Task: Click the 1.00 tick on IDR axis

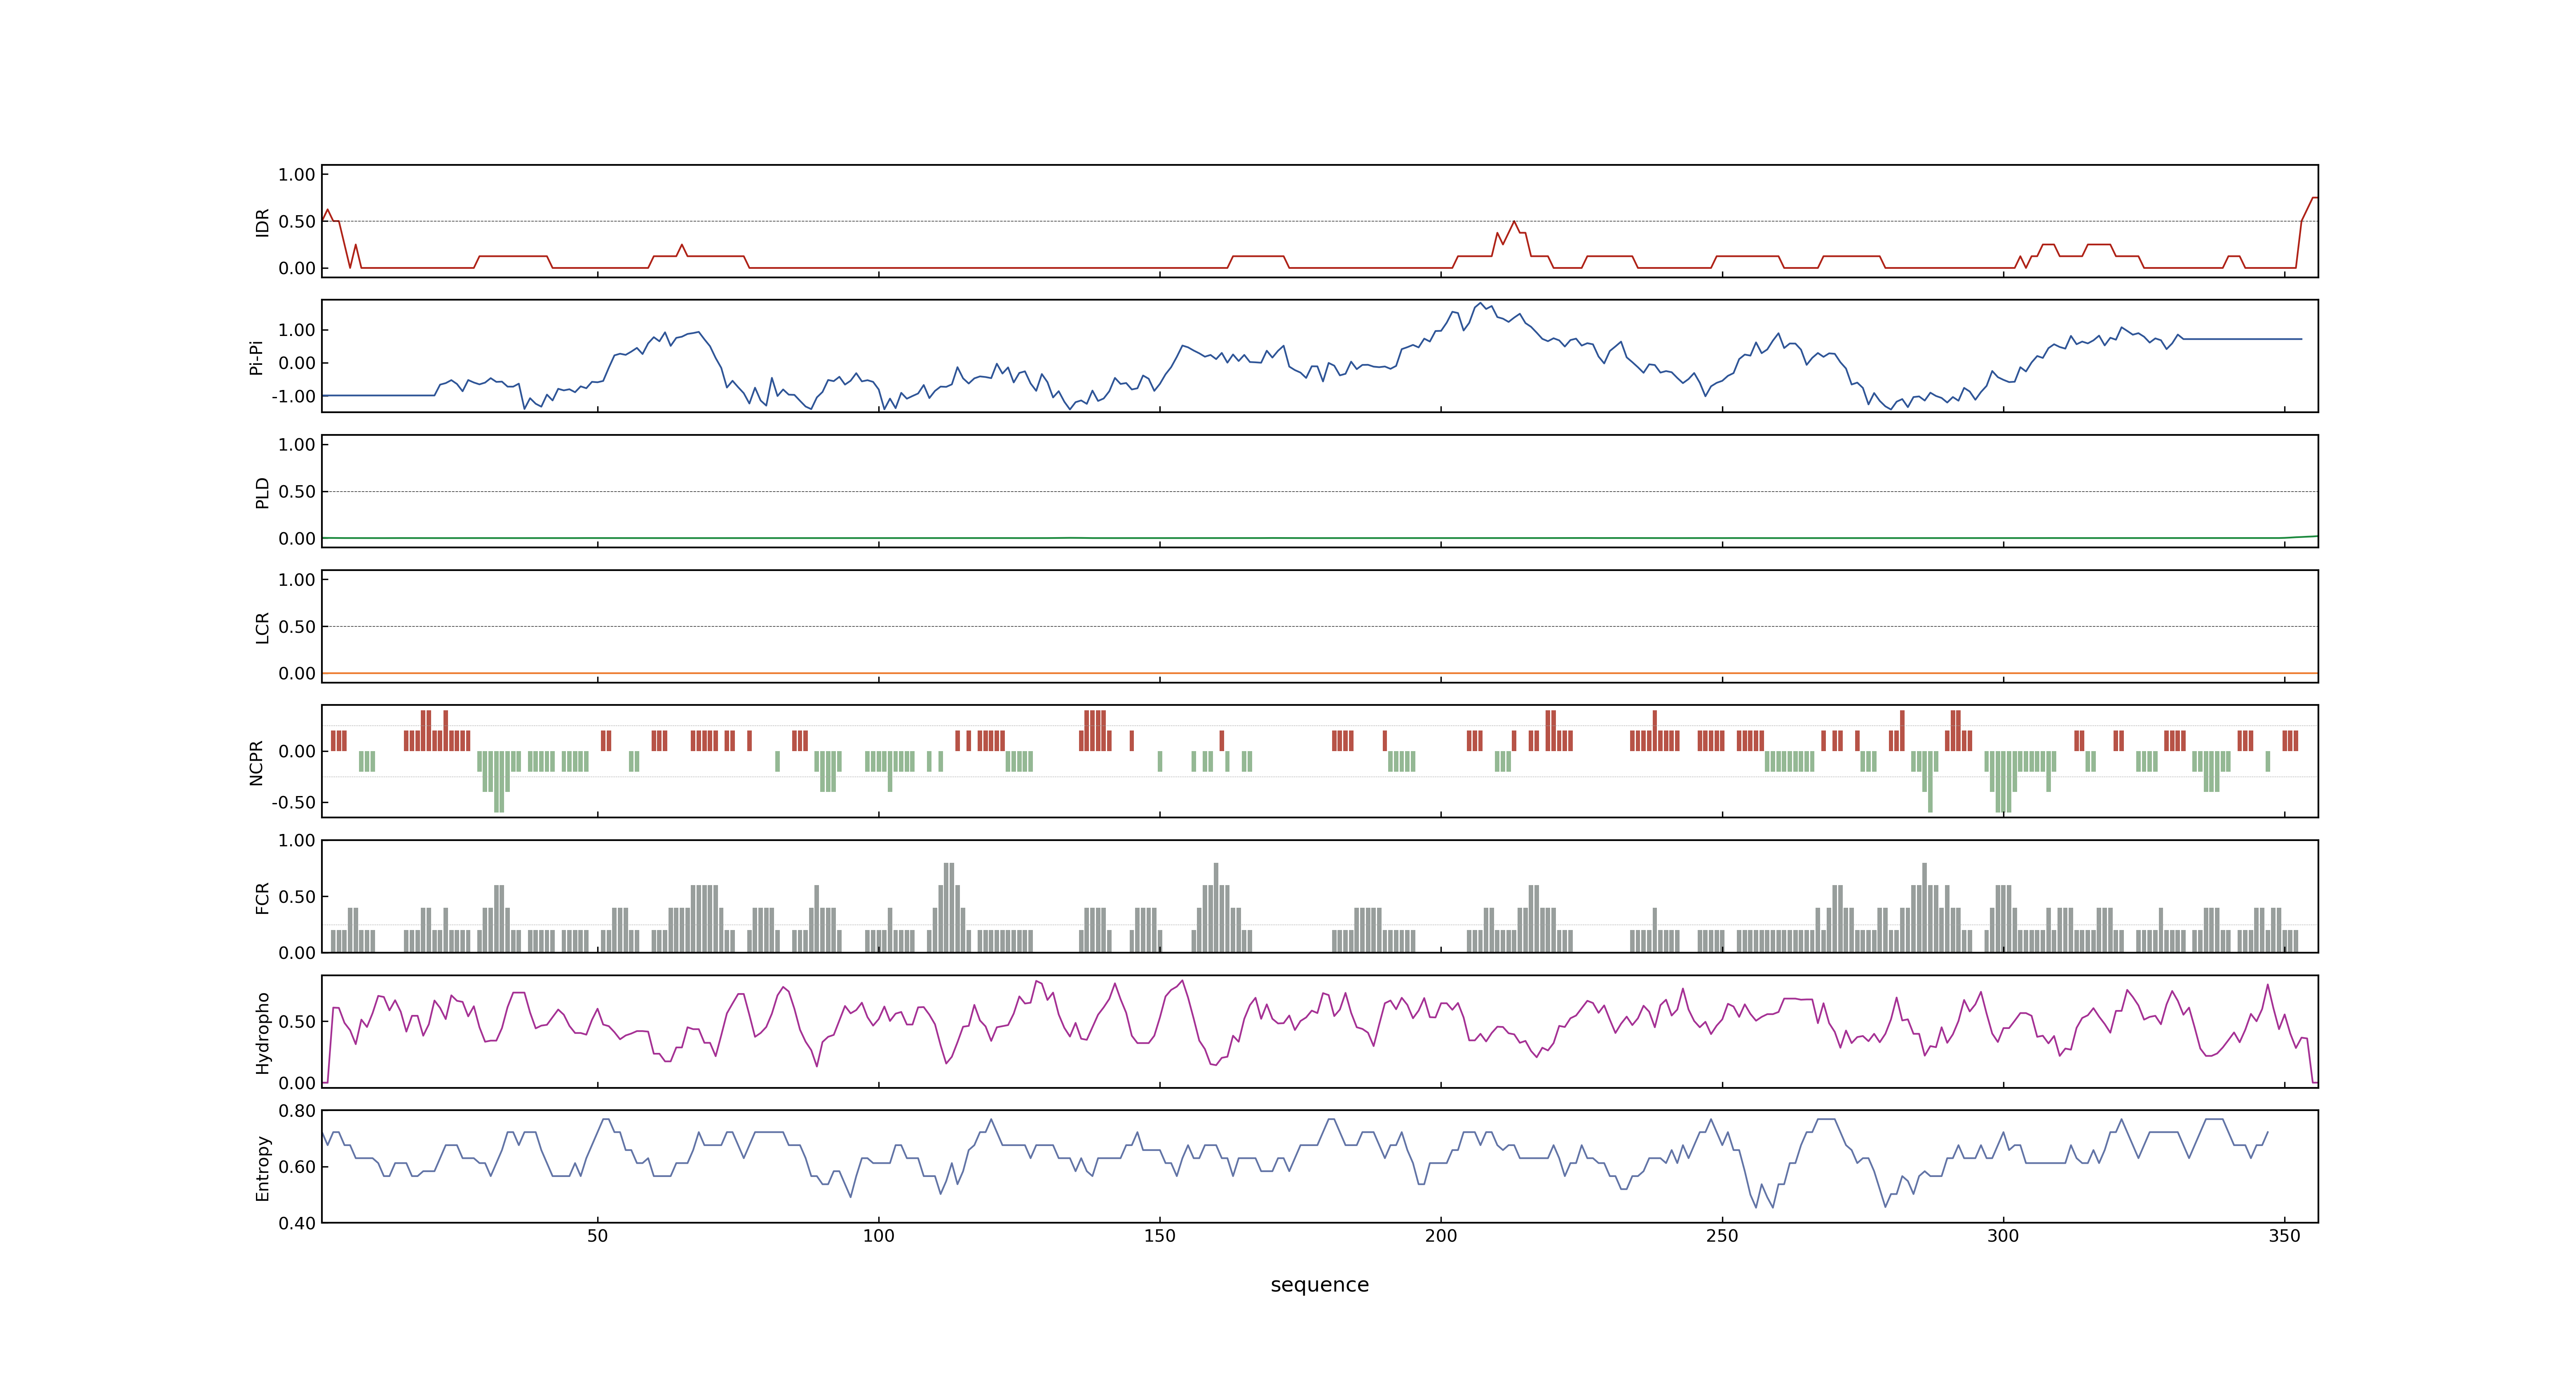Action: [x=297, y=175]
